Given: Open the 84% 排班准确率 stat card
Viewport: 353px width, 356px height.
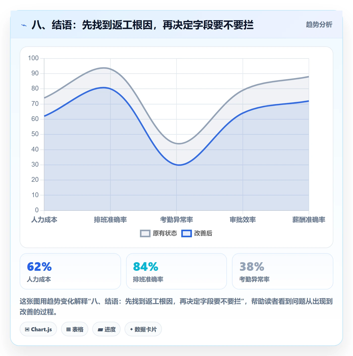Looking at the screenshot, I should pyautogui.click(x=177, y=271).
